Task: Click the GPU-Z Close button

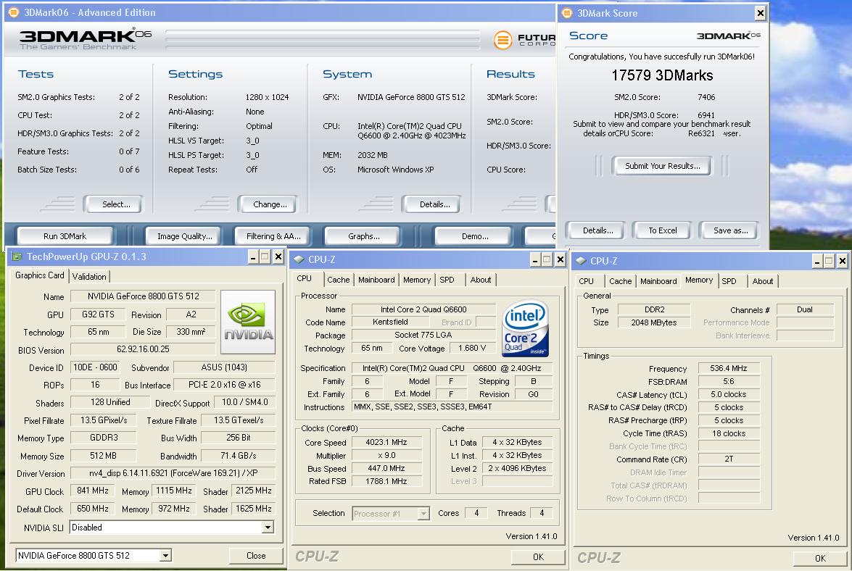Action: coord(256,555)
